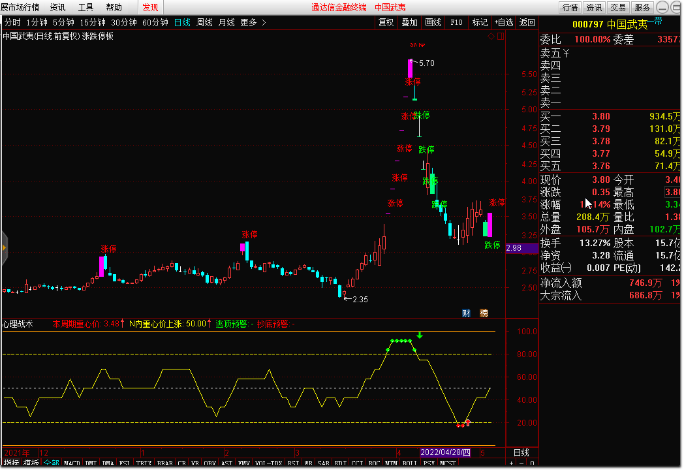Click the 返回 return button
Image resolution: width=684 pixels, height=470 pixels.
(527, 22)
